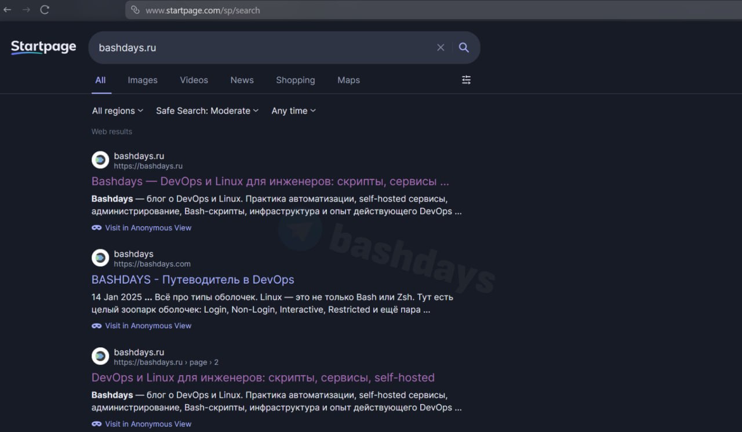Image resolution: width=742 pixels, height=432 pixels.
Task: Open the Shopping tab
Action: coord(295,80)
